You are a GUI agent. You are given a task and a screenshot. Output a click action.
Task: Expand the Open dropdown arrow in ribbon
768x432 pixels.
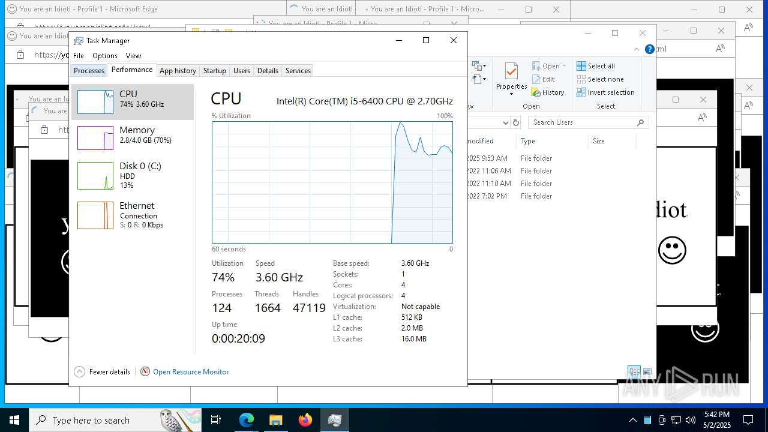point(565,66)
